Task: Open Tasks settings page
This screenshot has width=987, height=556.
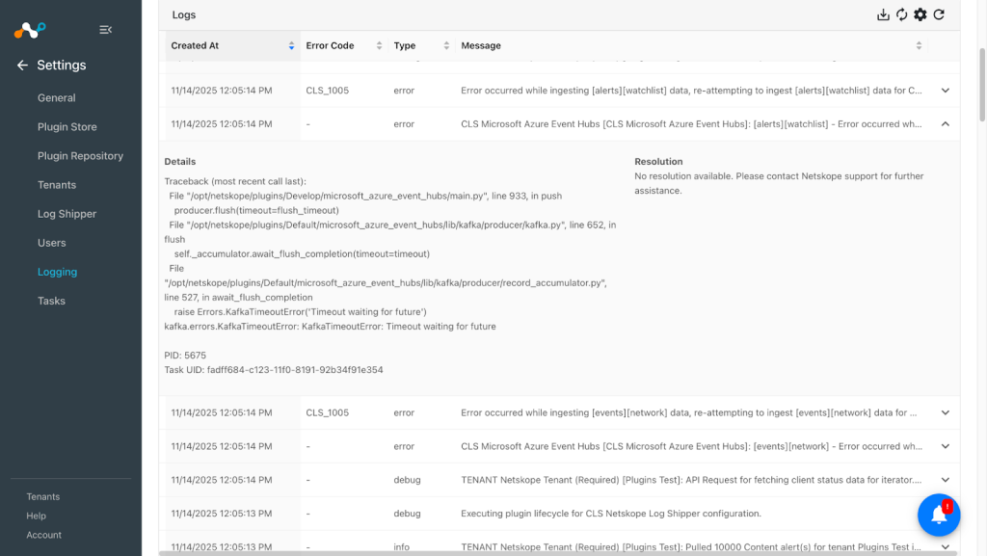Action: pos(52,301)
